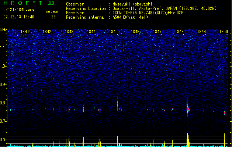Click the 'Observer' field label
232x147 pixels.
[x=75, y=4]
